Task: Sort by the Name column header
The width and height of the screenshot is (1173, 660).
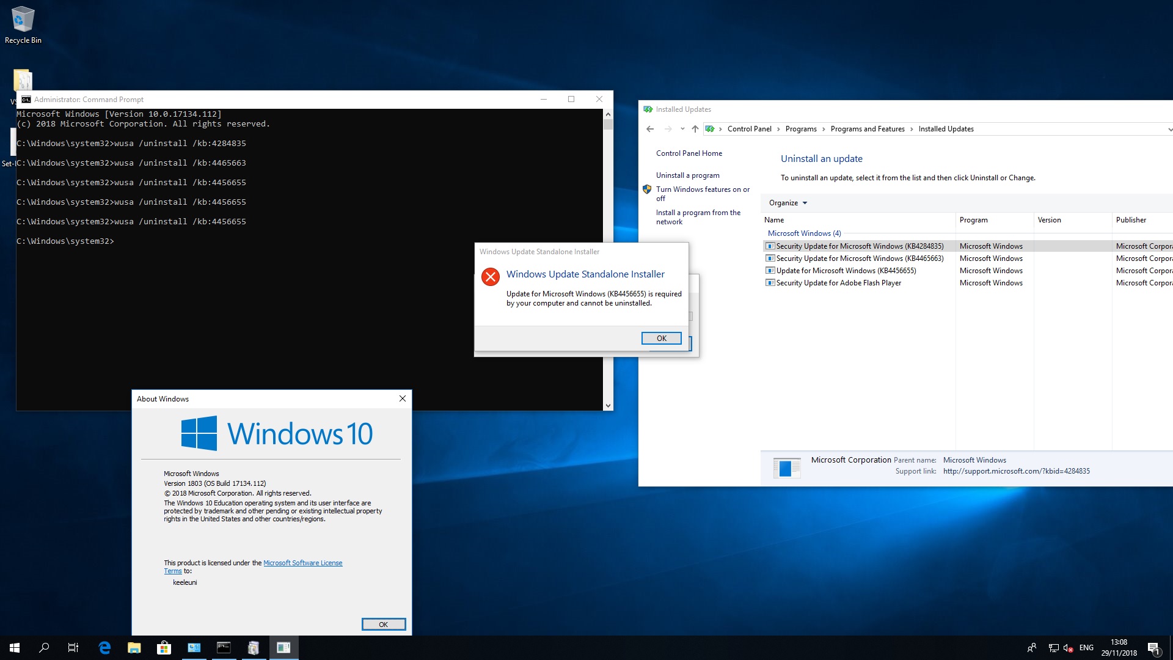Action: coord(858,220)
